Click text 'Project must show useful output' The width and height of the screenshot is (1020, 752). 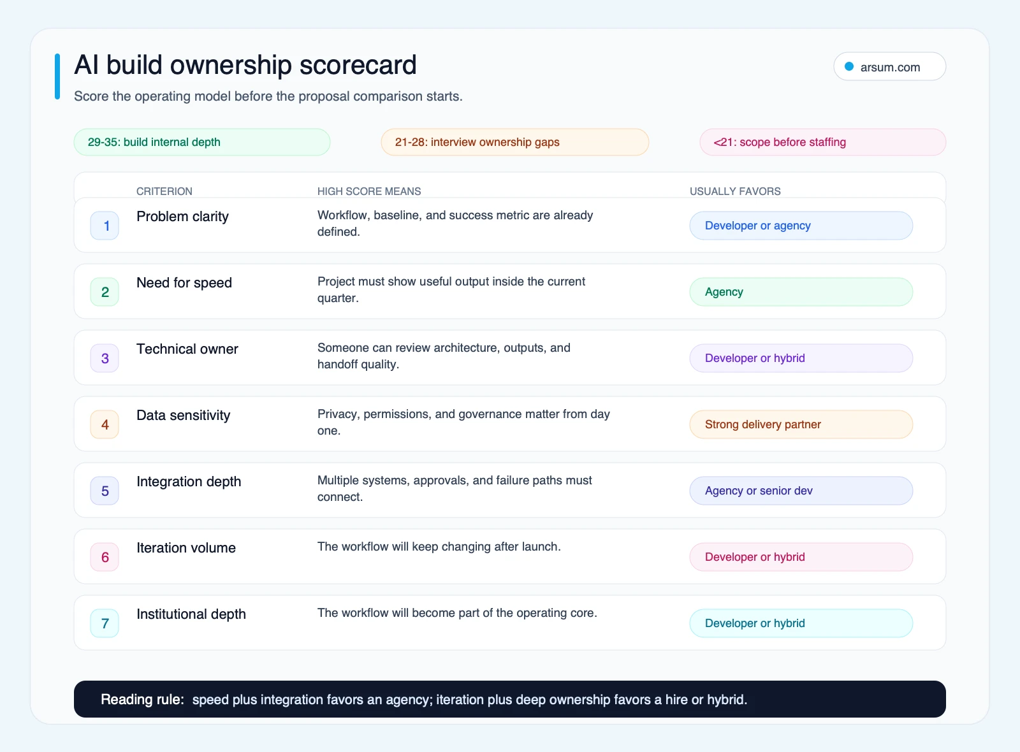(402, 282)
